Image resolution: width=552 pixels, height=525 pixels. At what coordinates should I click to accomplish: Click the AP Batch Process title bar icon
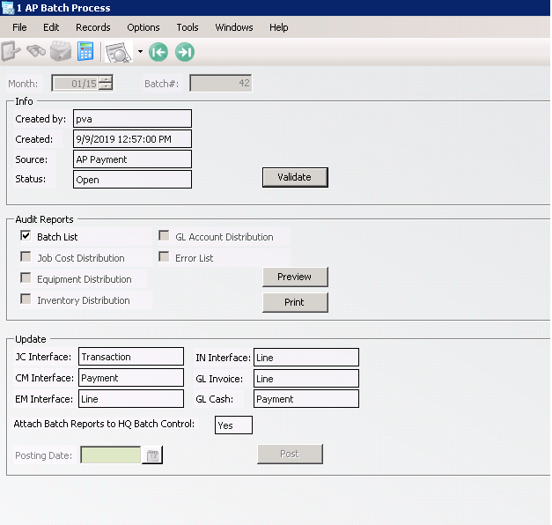click(7, 8)
